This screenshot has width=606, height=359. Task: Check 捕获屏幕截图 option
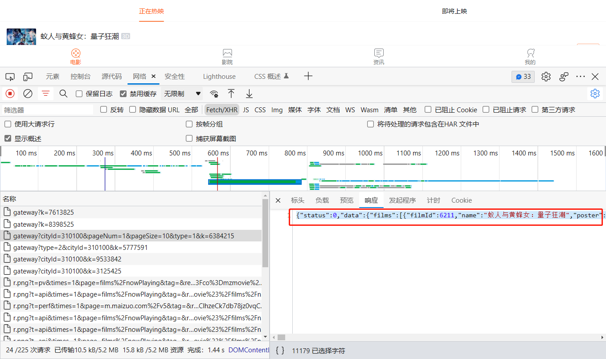[189, 139]
